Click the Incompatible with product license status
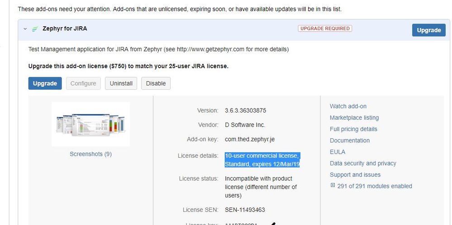 tap(261, 187)
